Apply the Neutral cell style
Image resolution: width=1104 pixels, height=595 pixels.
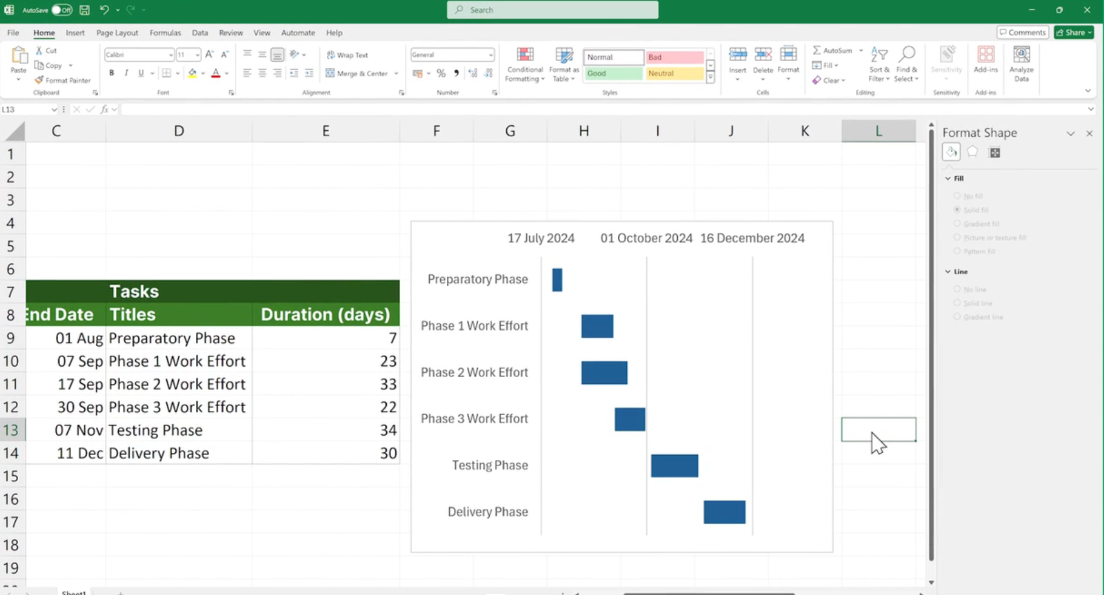coord(674,73)
